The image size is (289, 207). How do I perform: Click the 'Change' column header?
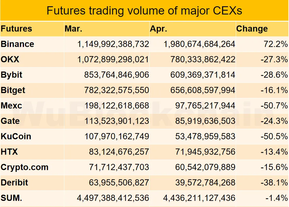[252, 29]
